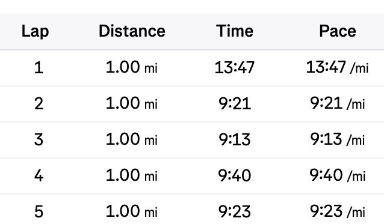The height and width of the screenshot is (224, 384).
Task: Click the 9:23 time value in lap 5
Action: pyautogui.click(x=235, y=211)
